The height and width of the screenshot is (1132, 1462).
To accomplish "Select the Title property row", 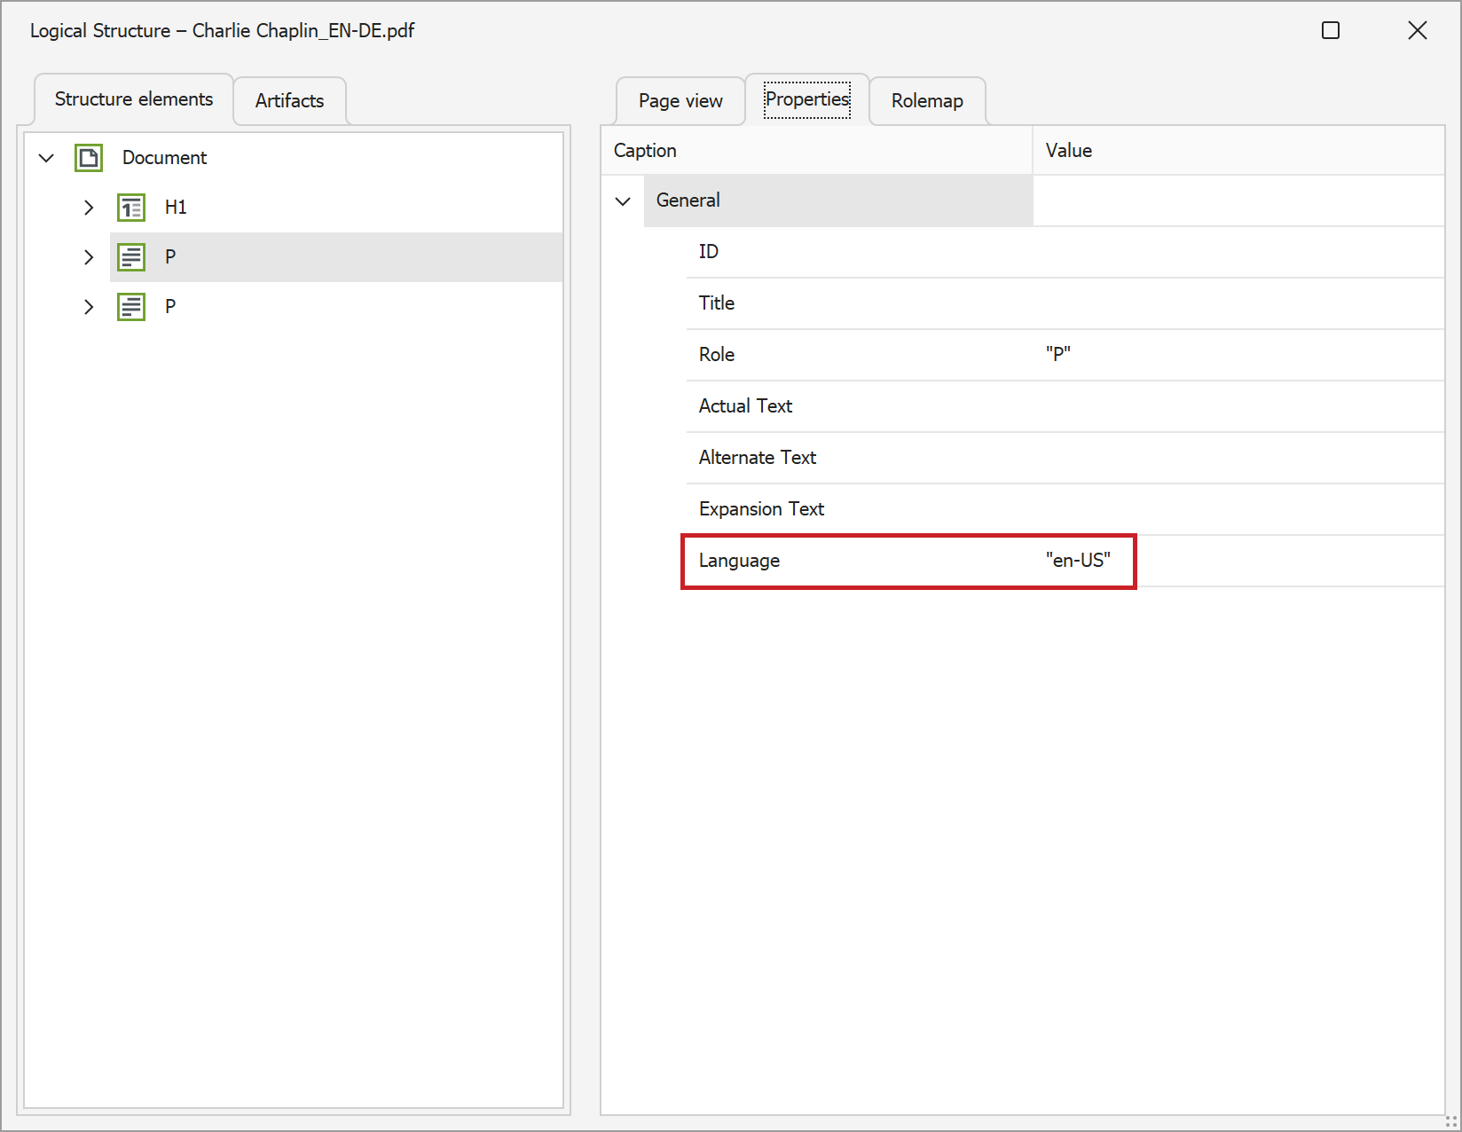I will point(1065,303).
